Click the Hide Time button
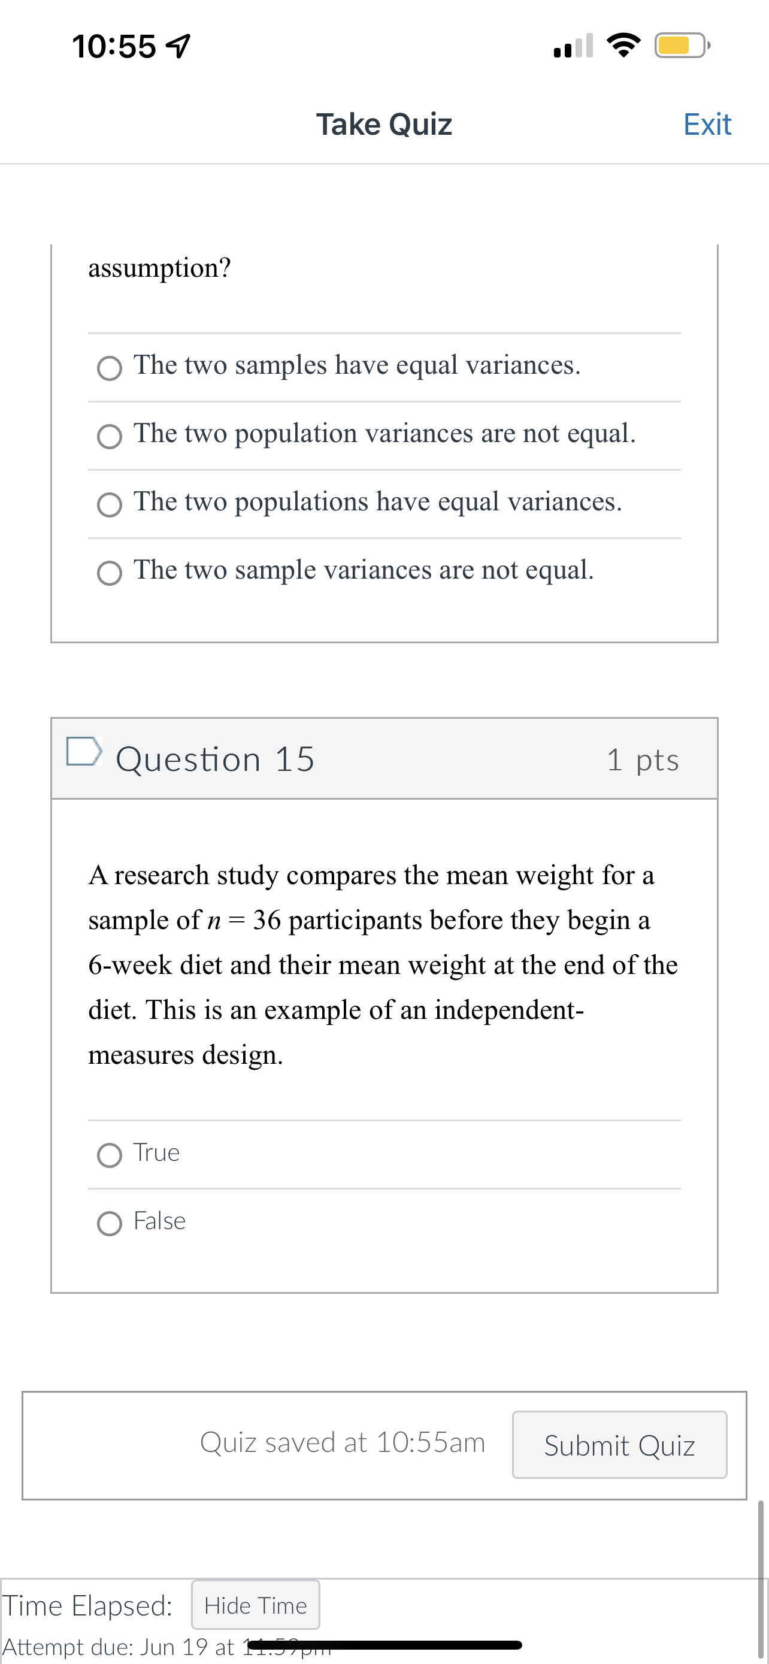 (255, 1605)
